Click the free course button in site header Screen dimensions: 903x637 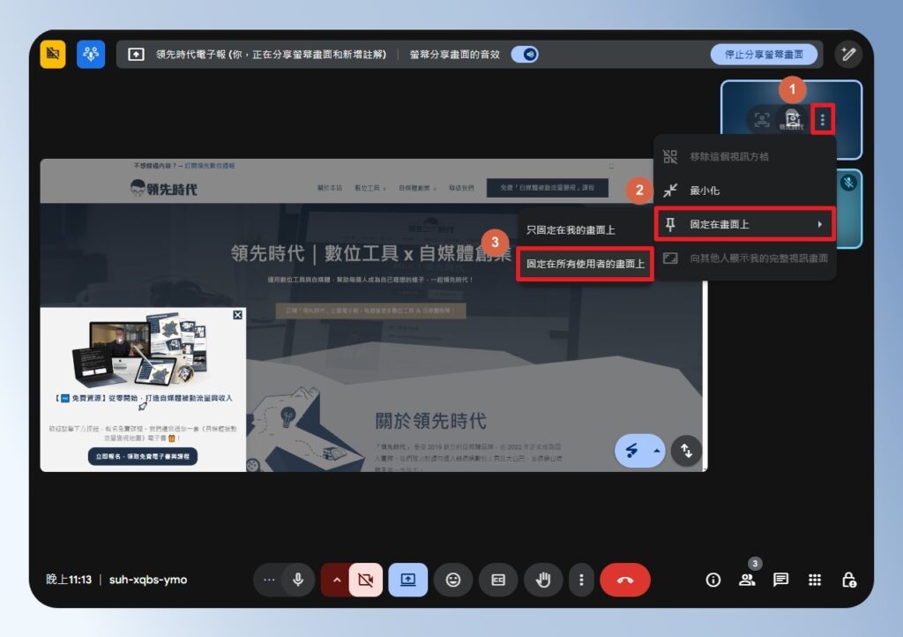[x=547, y=188]
